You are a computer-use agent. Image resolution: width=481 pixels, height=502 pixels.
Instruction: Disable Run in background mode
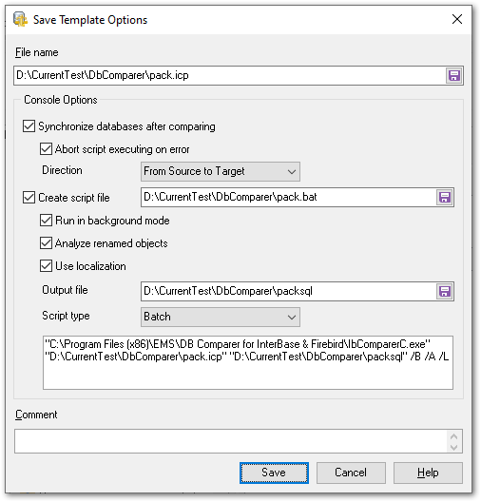click(46, 221)
